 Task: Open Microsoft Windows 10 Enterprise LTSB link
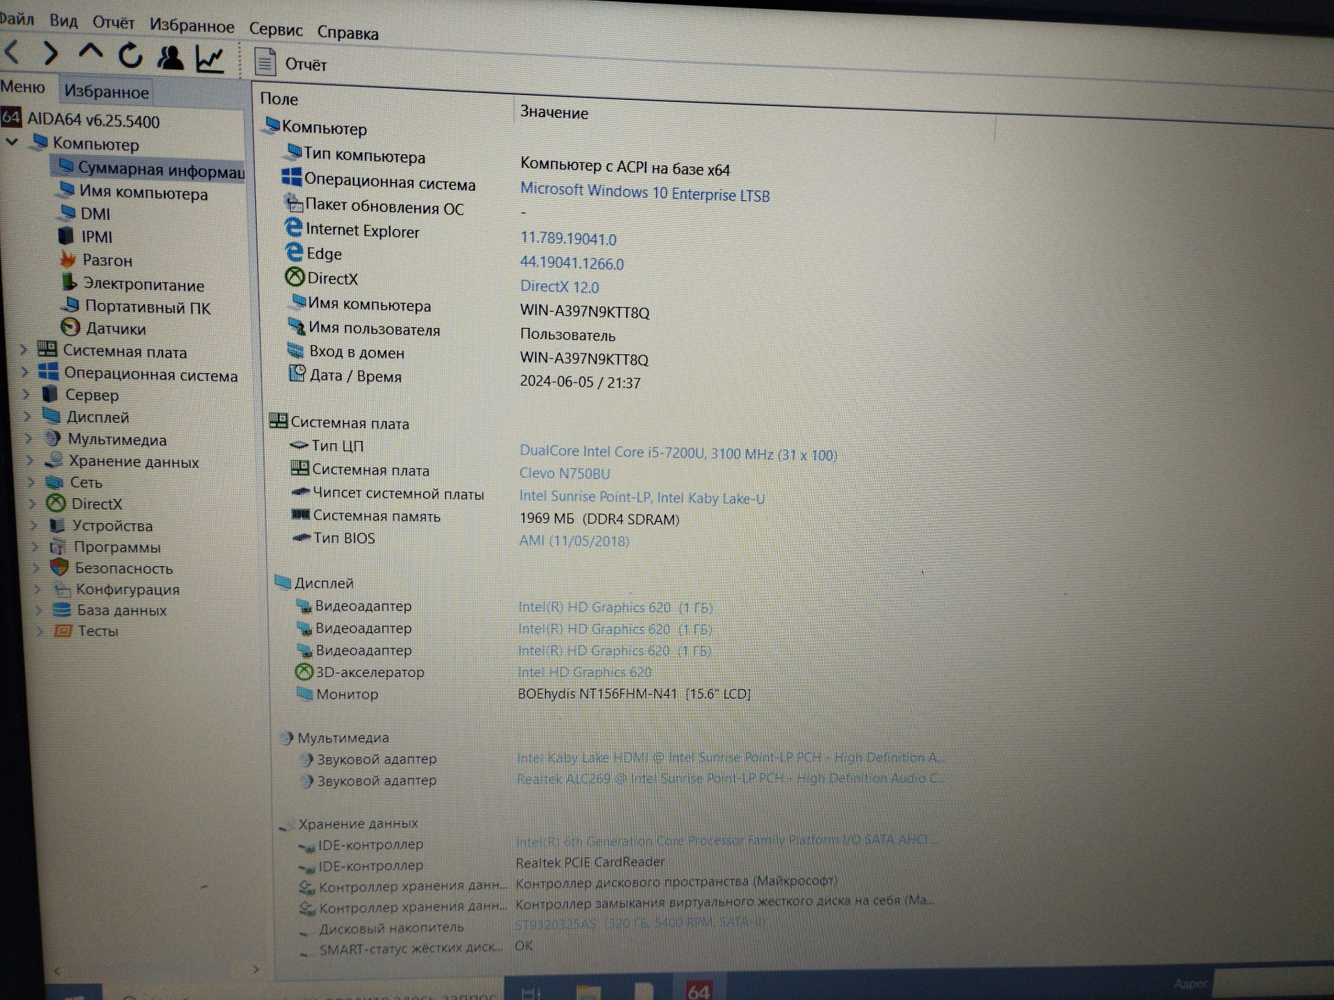(x=645, y=192)
